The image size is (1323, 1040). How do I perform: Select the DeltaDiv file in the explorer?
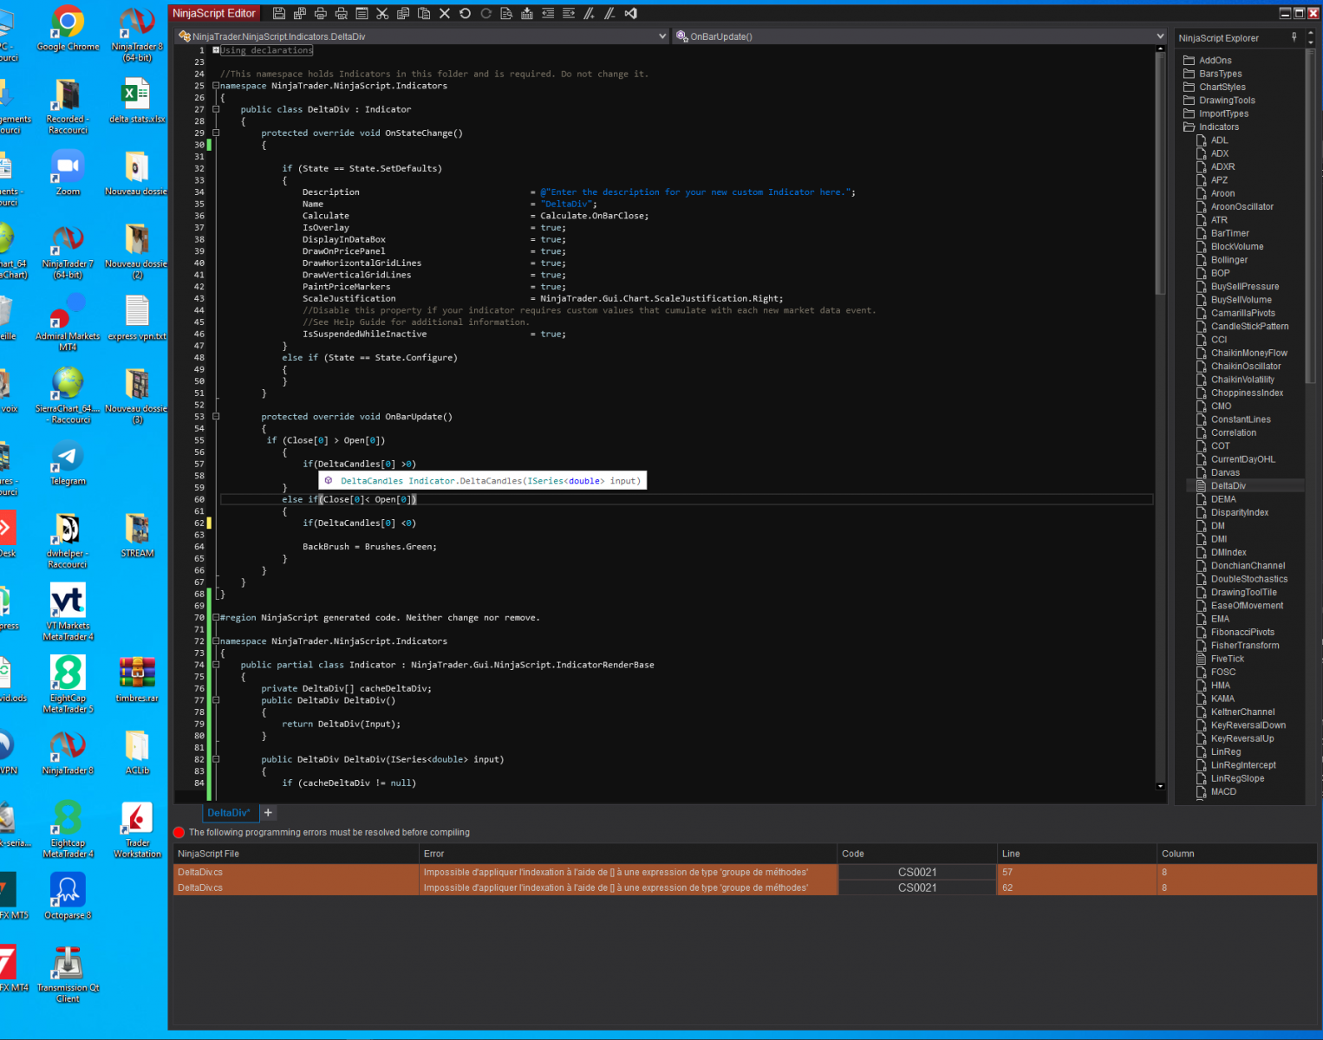pyautogui.click(x=1228, y=486)
